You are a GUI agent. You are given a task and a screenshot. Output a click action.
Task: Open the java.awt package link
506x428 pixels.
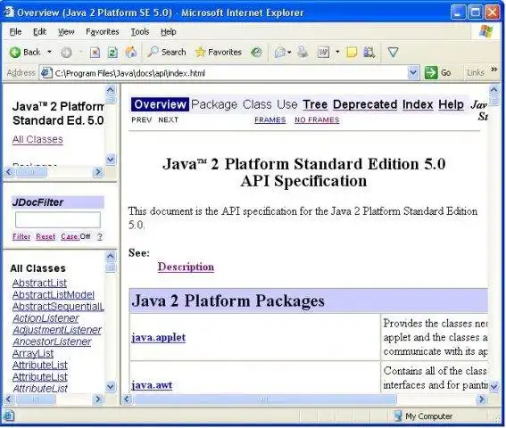click(152, 385)
